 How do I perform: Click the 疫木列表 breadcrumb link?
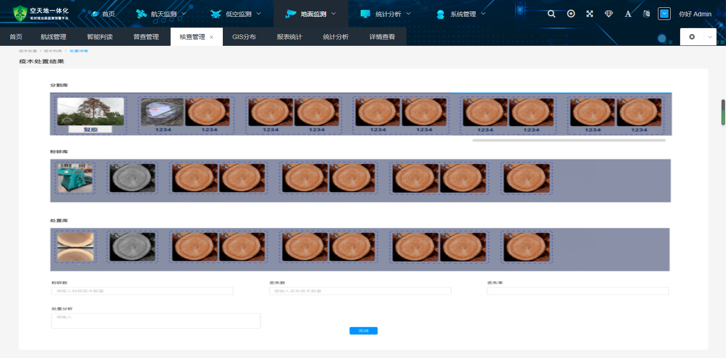click(x=53, y=51)
